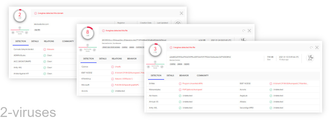
Task: Open the RELATIONS tab in the domain report
Action: tap(49, 41)
